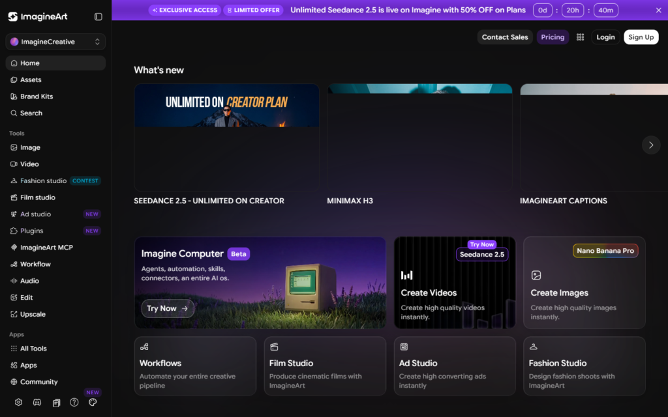Open the theme palette icon

pyautogui.click(x=93, y=402)
